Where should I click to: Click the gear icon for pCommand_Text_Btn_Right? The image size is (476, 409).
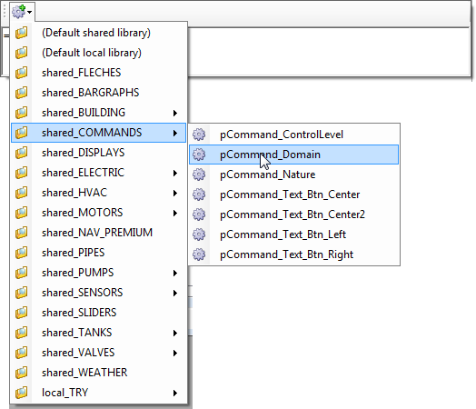[x=199, y=254]
